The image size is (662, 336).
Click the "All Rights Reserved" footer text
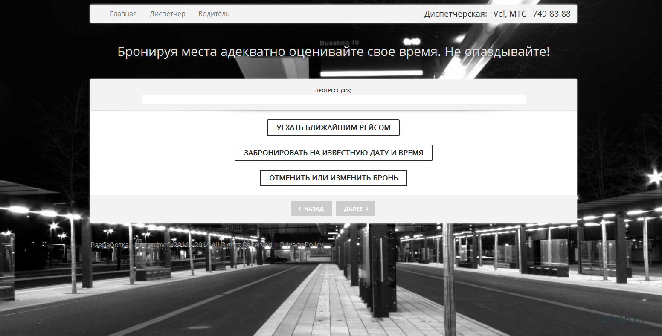242,245
